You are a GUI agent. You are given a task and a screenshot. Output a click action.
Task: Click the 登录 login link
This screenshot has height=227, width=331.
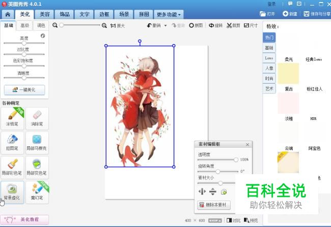click(x=271, y=4)
